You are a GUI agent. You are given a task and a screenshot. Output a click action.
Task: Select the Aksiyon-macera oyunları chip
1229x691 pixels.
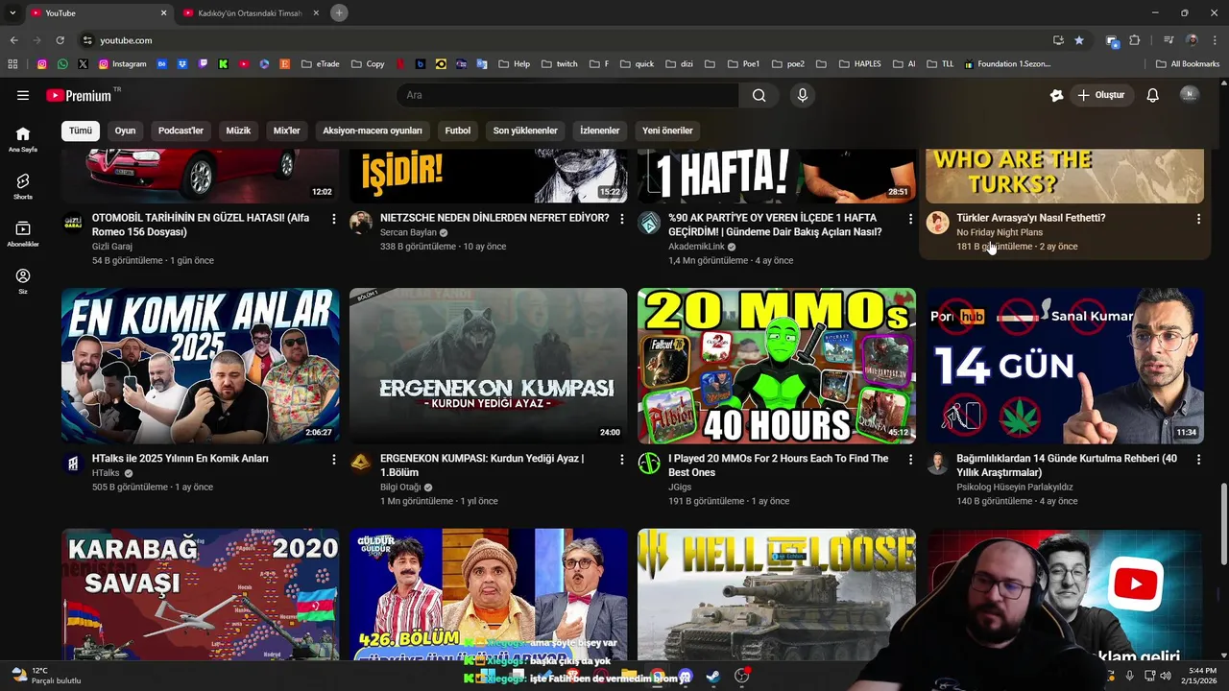[373, 131]
